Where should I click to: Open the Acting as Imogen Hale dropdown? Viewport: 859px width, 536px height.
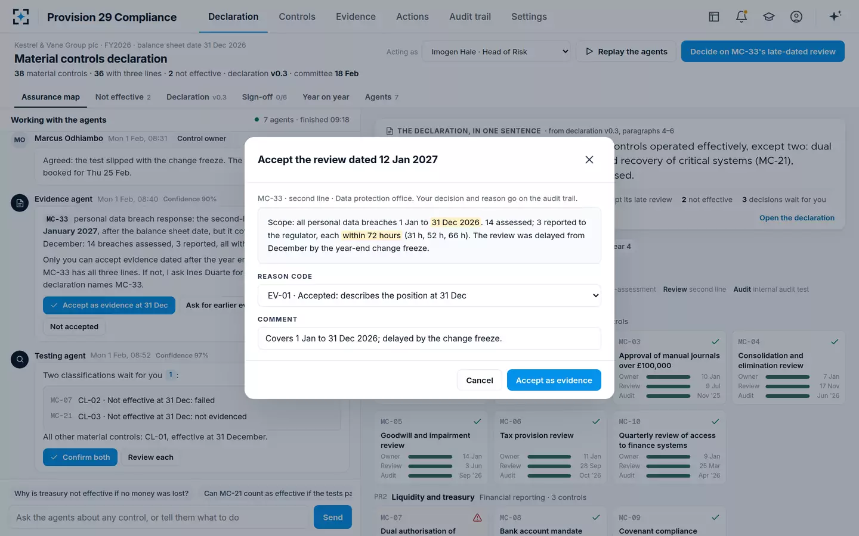(496, 52)
